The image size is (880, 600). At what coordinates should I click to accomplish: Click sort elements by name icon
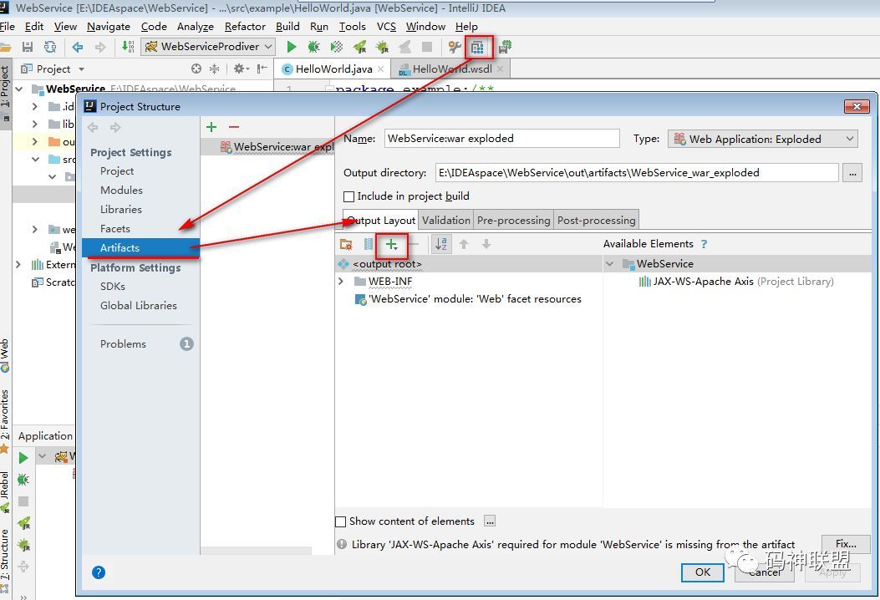441,244
